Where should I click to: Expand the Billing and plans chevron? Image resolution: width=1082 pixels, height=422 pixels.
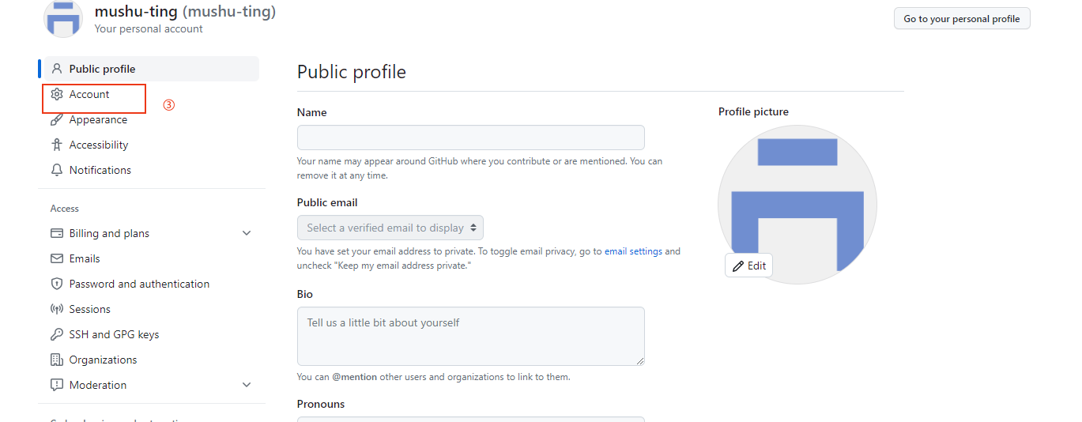[x=247, y=233]
